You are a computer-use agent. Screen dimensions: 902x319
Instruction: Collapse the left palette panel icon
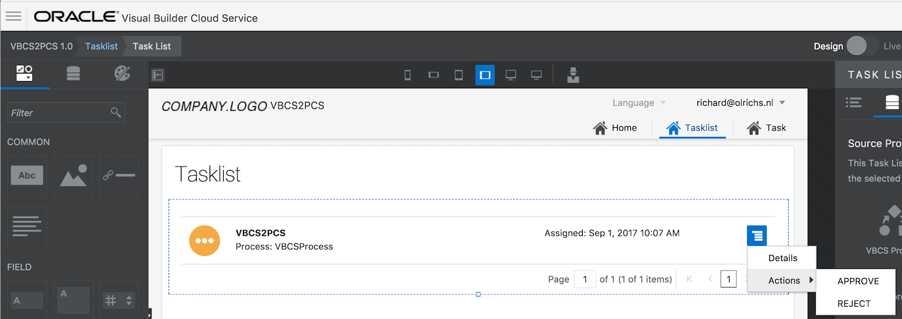(158, 75)
